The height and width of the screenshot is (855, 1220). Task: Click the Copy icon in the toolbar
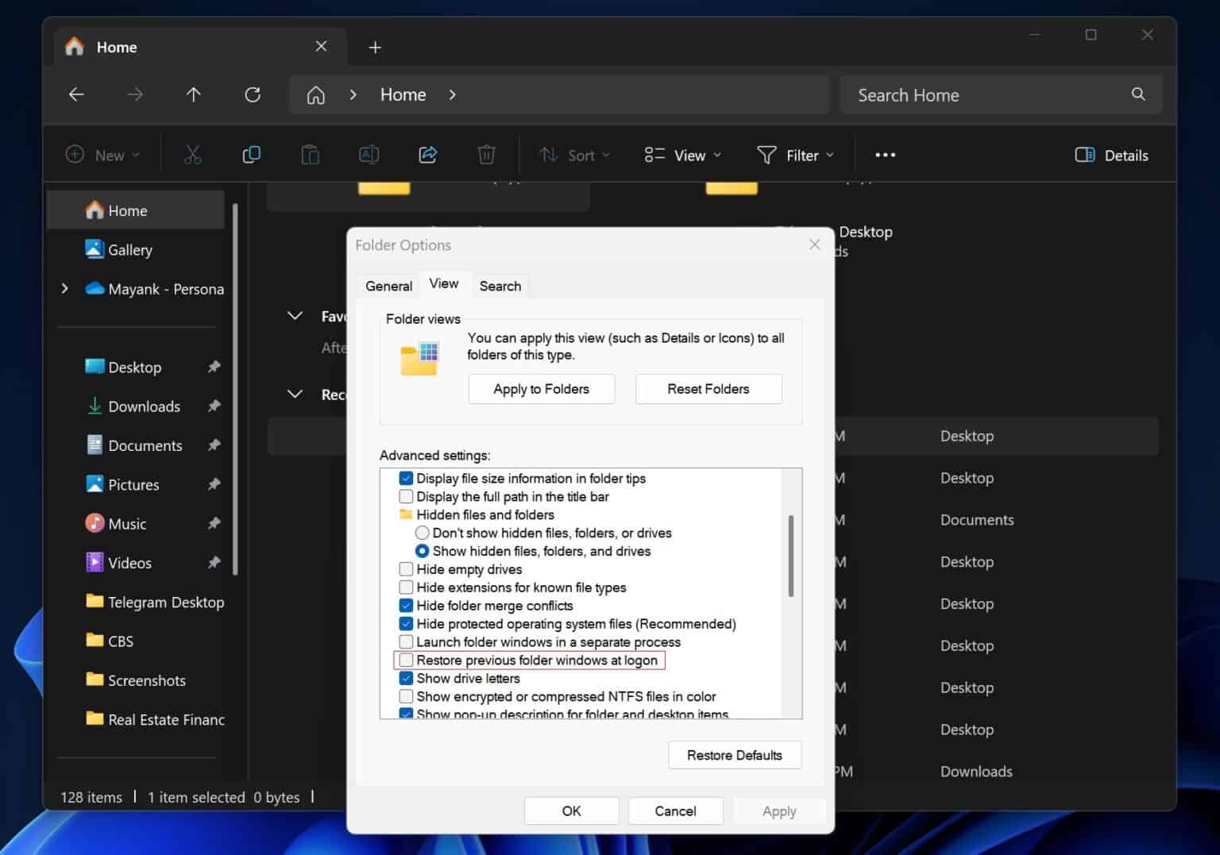(252, 155)
